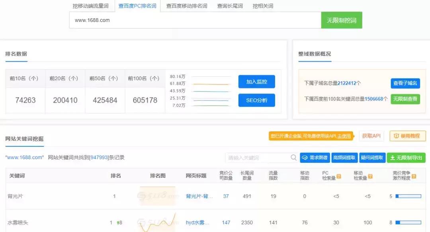Click green rise arrow beside 水雾喷头 rank

tap(119, 222)
